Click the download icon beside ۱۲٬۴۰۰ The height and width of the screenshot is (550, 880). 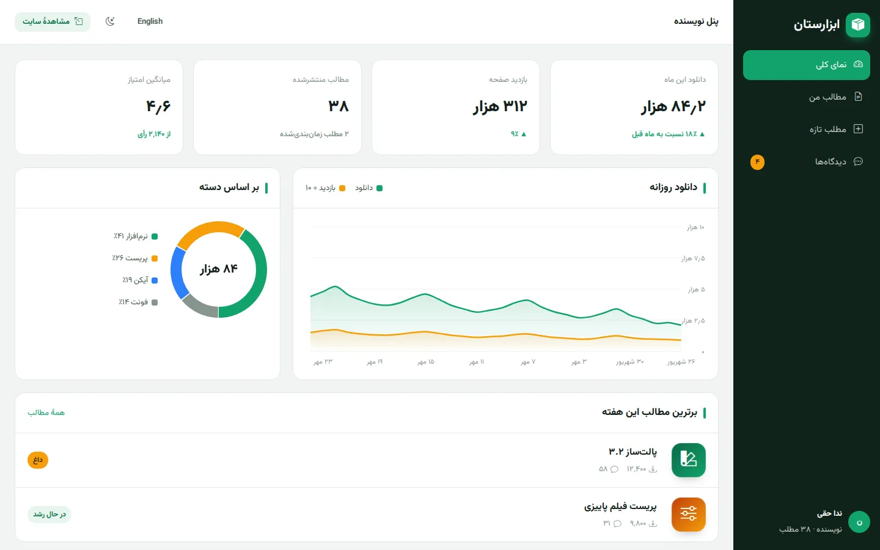653,469
